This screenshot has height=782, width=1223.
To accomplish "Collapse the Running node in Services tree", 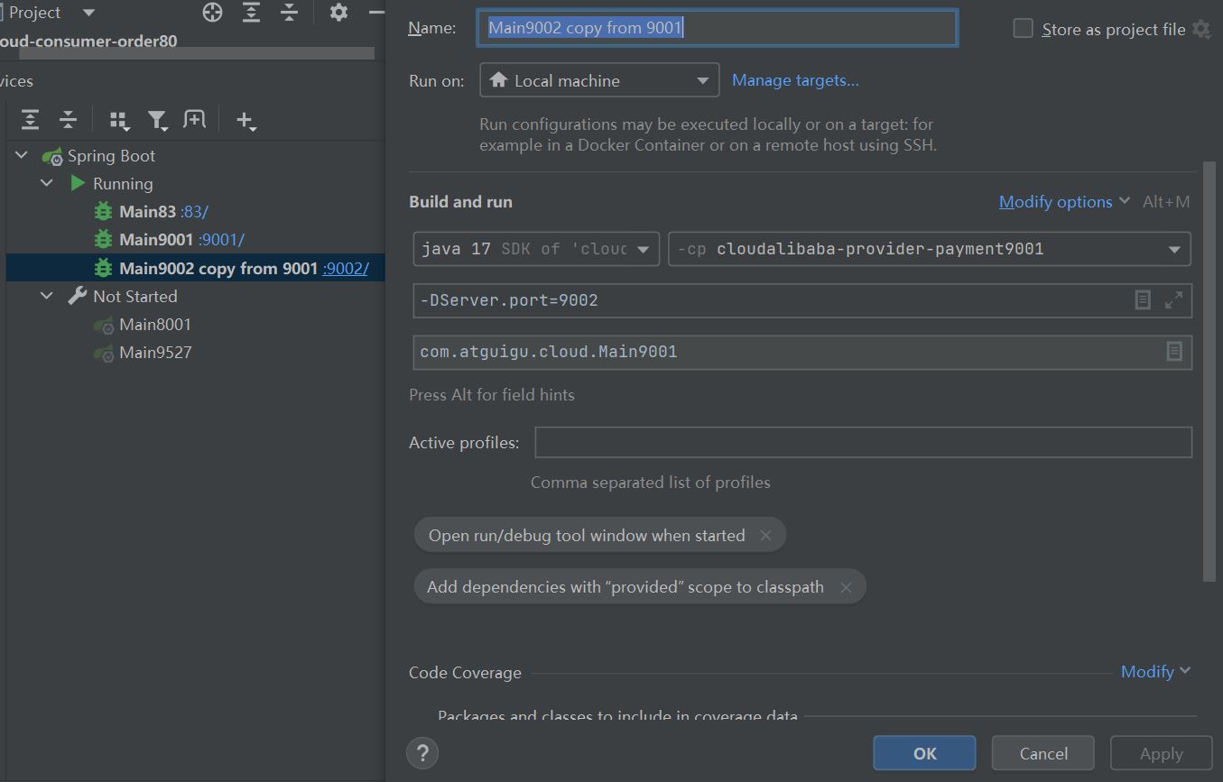I will (x=47, y=184).
